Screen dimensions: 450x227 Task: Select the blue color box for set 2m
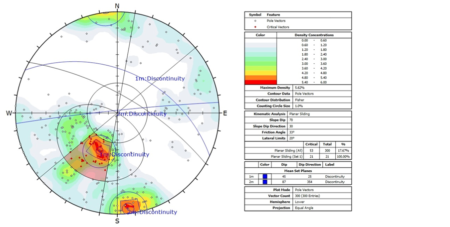pos(265,182)
